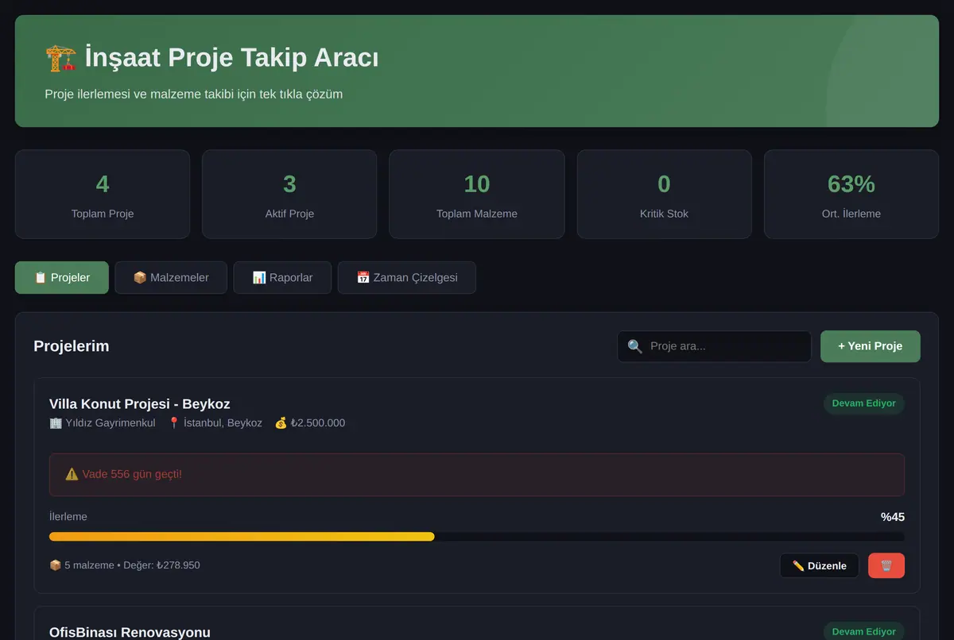954x640 pixels.
Task: Click the 'İlerleme' label
Action: 68,517
